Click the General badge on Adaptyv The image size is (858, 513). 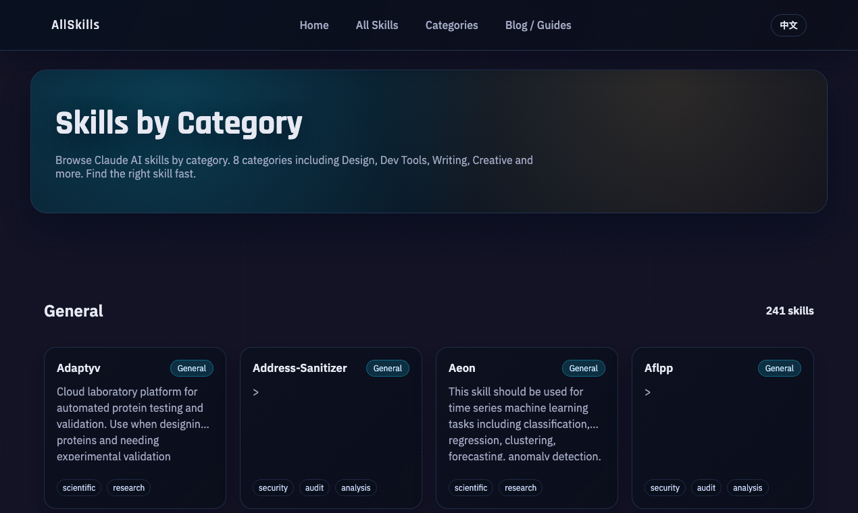pos(191,368)
